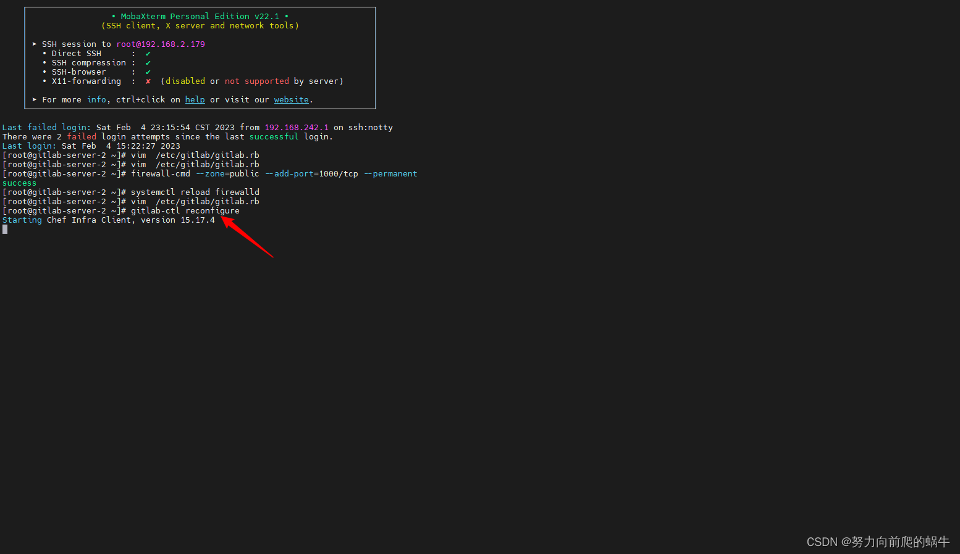Click the IP address 192.168.242.1
Viewport: 960px width, 554px height.
tap(297, 127)
